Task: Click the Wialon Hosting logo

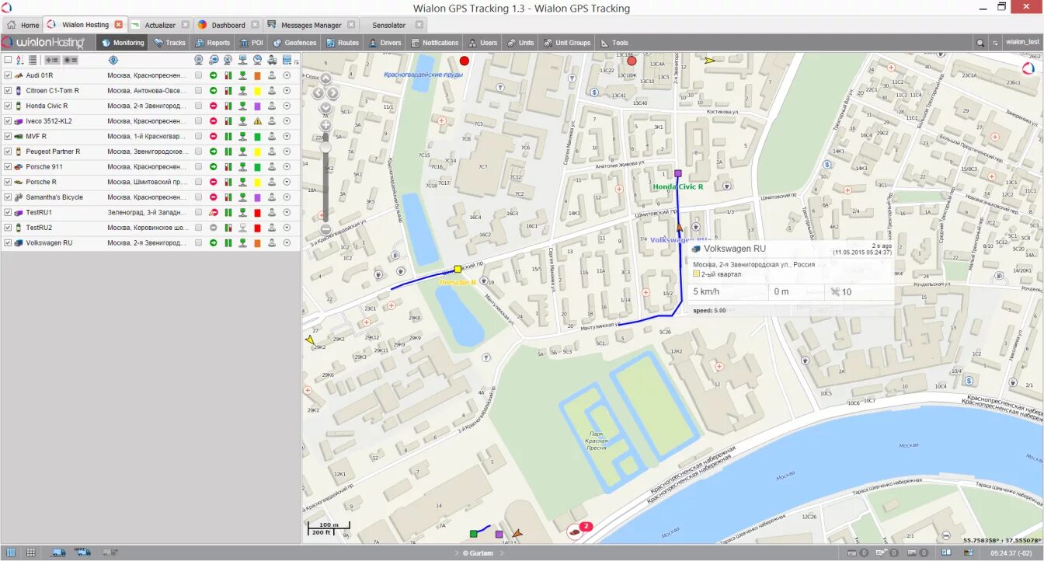Action: pos(43,43)
